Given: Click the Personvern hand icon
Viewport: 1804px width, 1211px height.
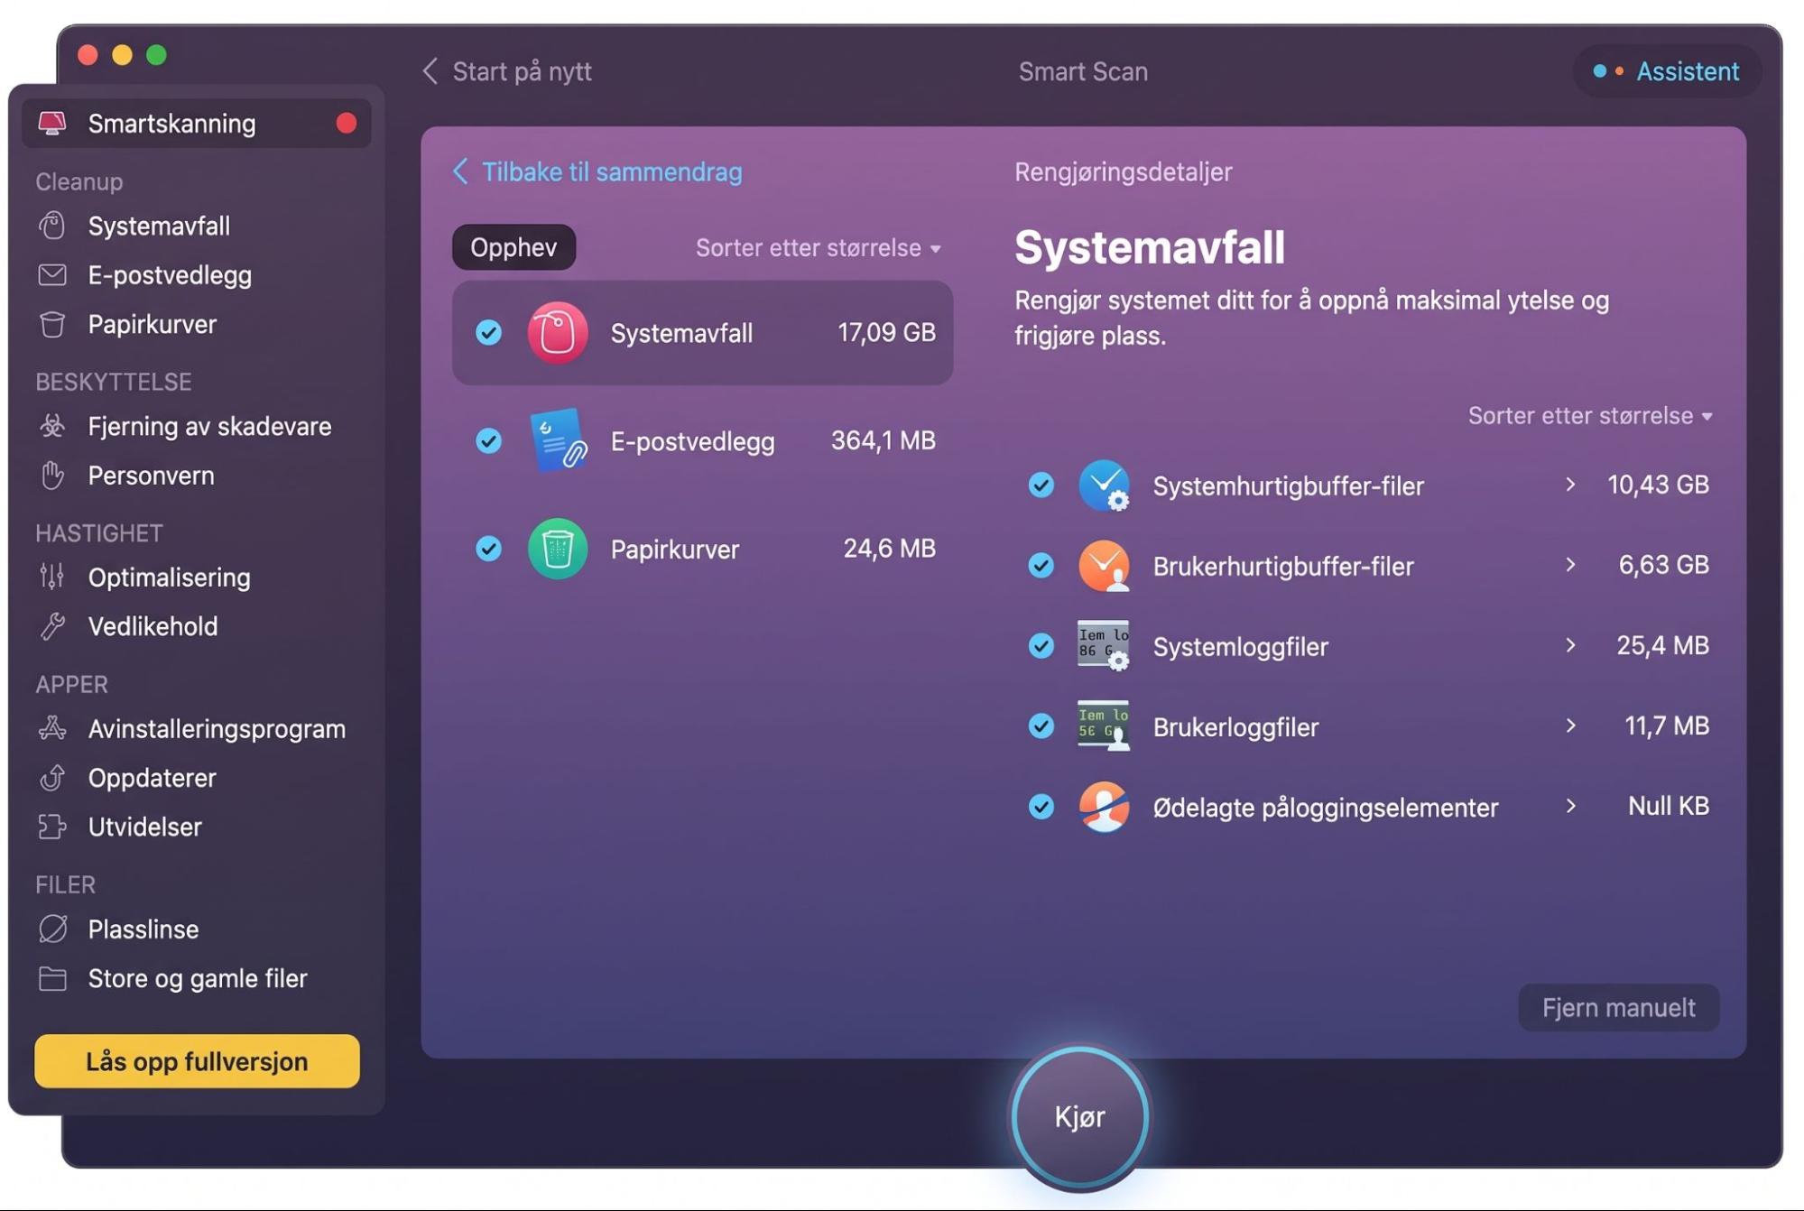Looking at the screenshot, I should click(x=52, y=475).
